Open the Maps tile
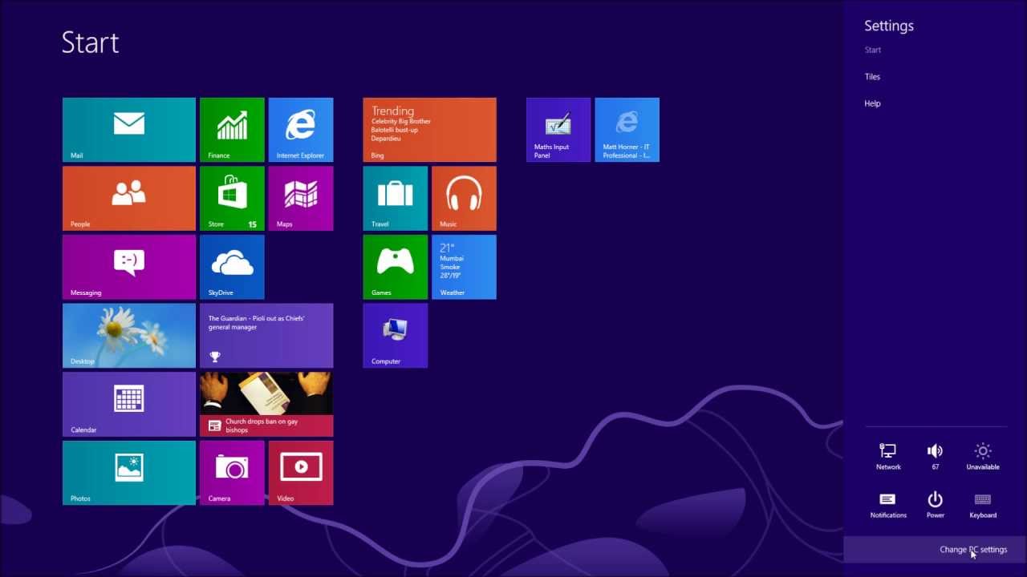The width and height of the screenshot is (1027, 577). [x=301, y=199]
